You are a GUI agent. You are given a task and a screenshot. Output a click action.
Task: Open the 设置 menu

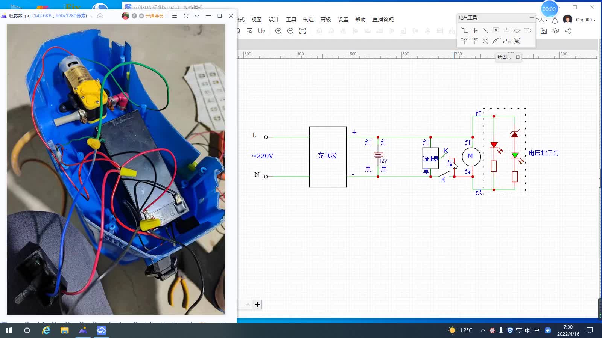343,20
